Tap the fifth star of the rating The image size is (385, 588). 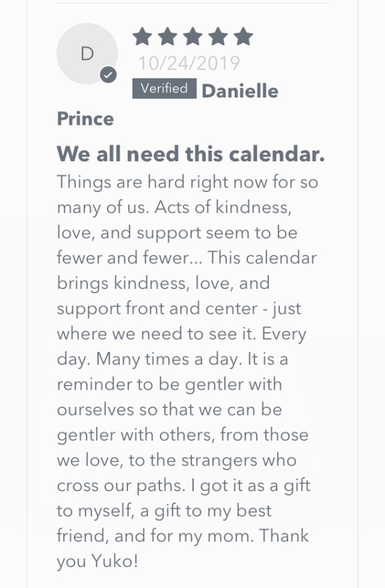pos(243,37)
